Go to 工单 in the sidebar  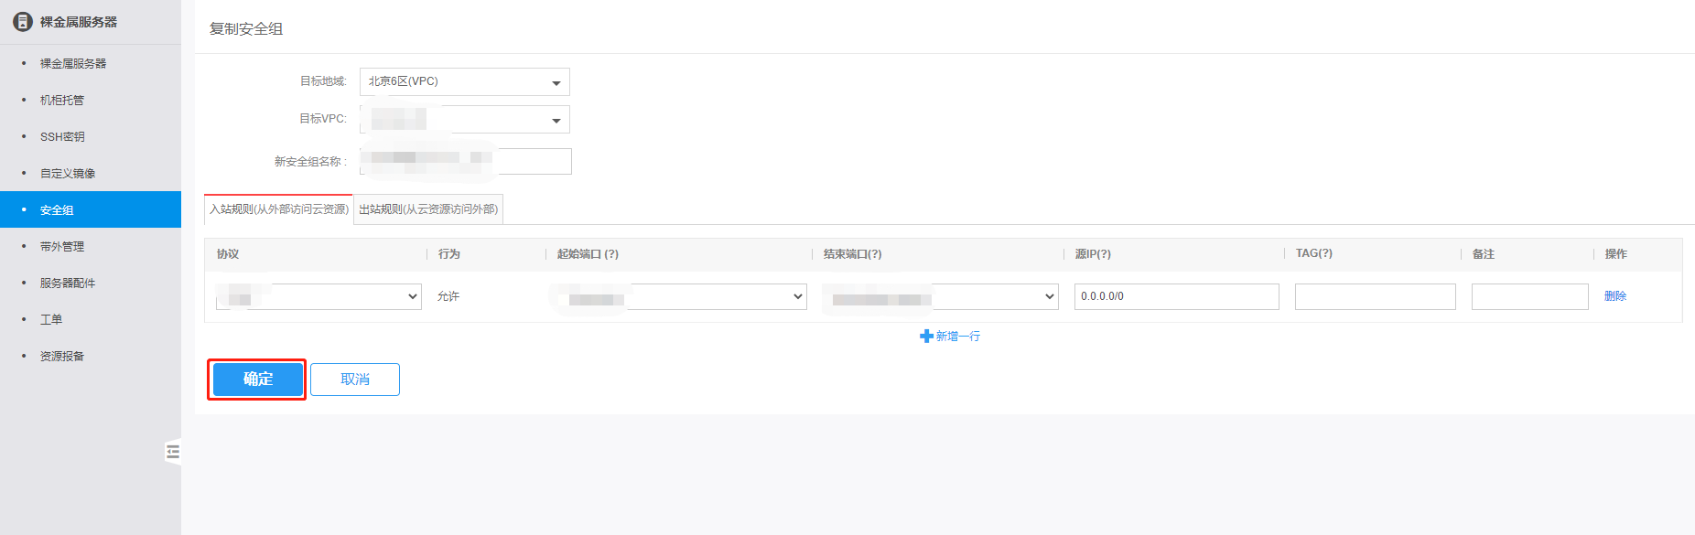pyautogui.click(x=51, y=319)
